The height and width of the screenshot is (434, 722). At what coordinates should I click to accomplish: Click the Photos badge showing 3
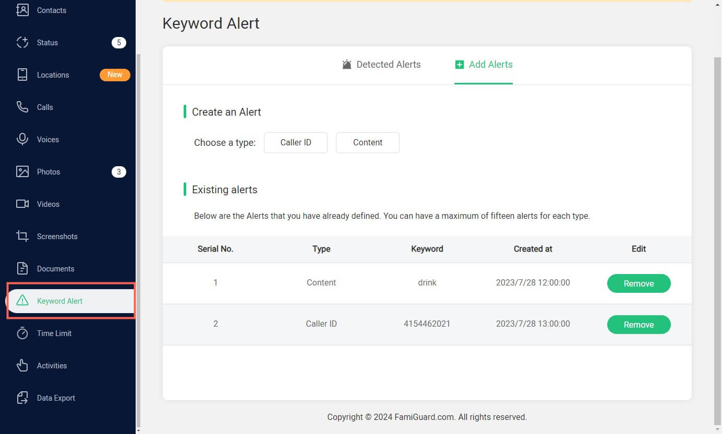[x=119, y=172]
